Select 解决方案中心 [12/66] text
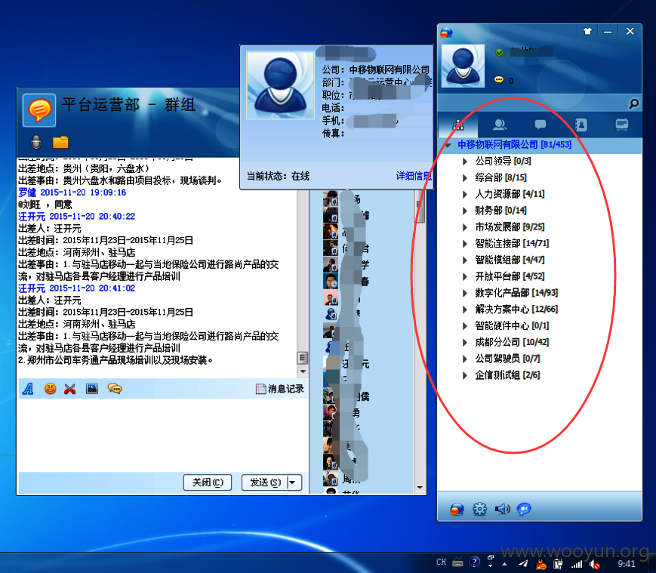 [516, 309]
